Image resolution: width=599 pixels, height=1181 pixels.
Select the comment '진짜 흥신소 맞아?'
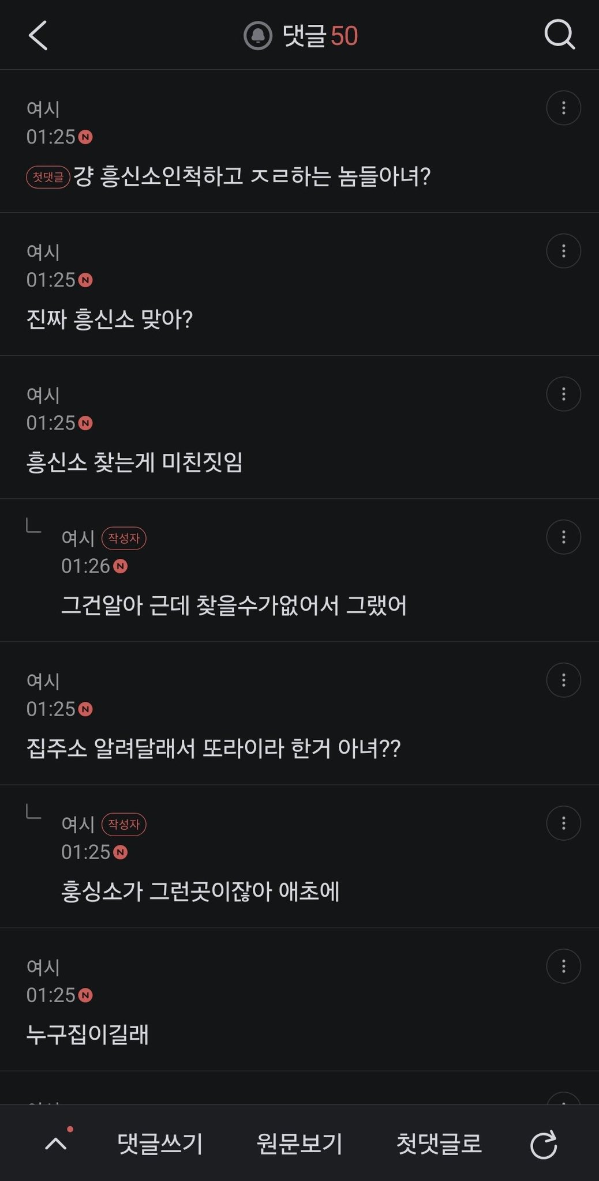coord(110,319)
